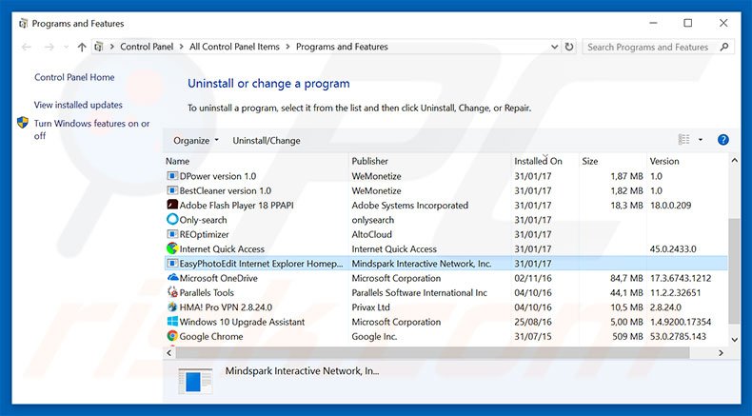Expand chevron after All Control Panel Items
The height and width of the screenshot is (416, 752).
[x=287, y=47]
